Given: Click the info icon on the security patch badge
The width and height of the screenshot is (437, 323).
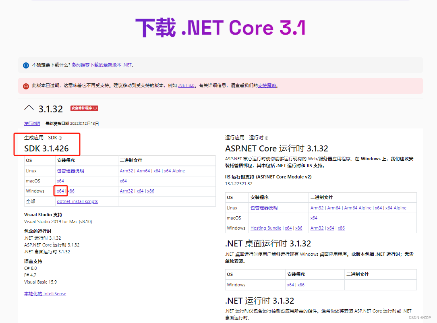Looking at the screenshot, I should coord(95,108).
